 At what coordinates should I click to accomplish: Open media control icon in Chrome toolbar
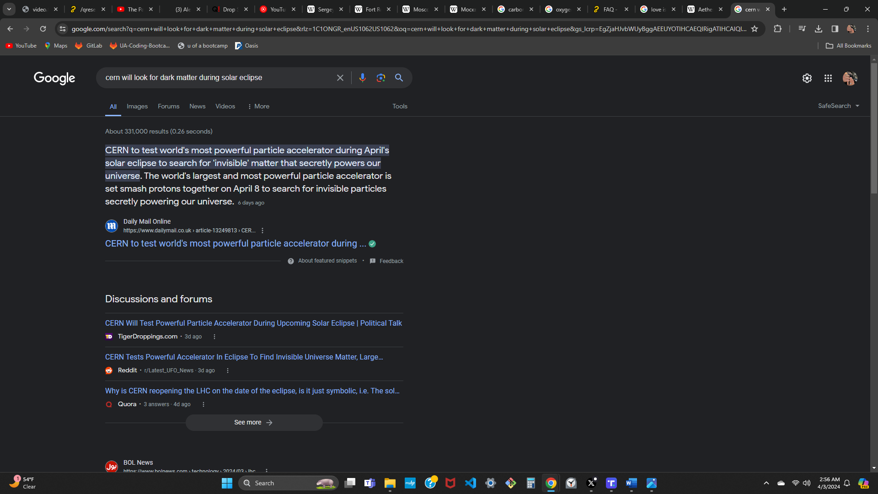tap(802, 29)
